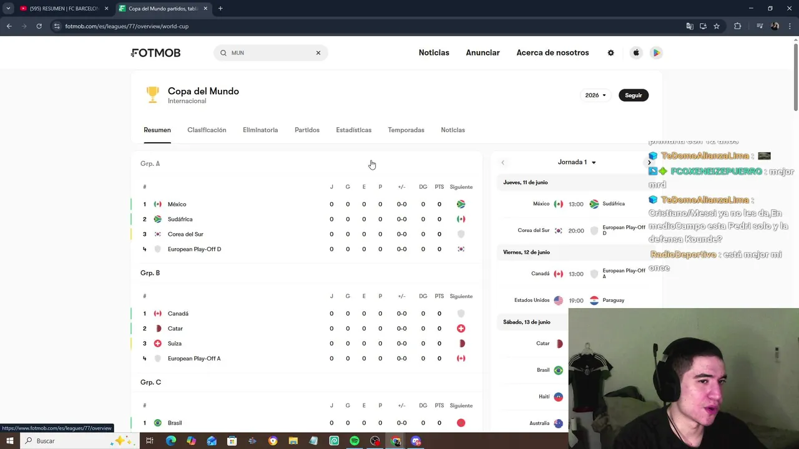Click México flag in Grp. A table
799x449 pixels.
[x=157, y=204]
